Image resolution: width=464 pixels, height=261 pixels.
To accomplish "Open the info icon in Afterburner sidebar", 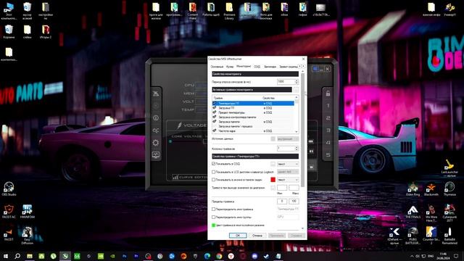I will pos(156,117).
